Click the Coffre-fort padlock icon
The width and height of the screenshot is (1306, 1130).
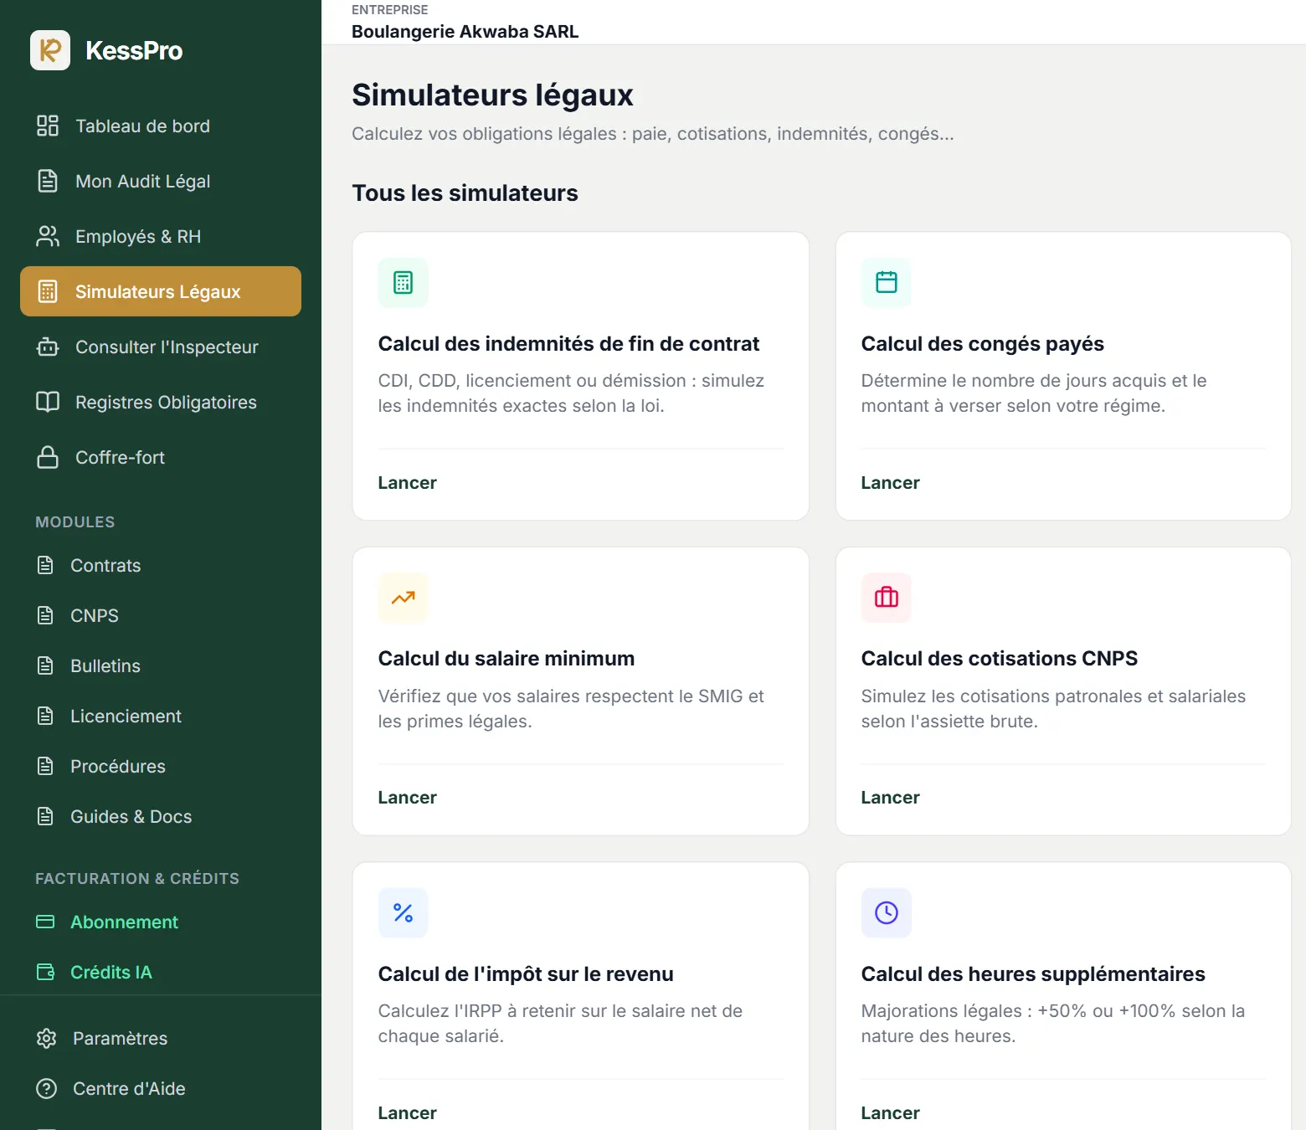pyautogui.click(x=48, y=457)
